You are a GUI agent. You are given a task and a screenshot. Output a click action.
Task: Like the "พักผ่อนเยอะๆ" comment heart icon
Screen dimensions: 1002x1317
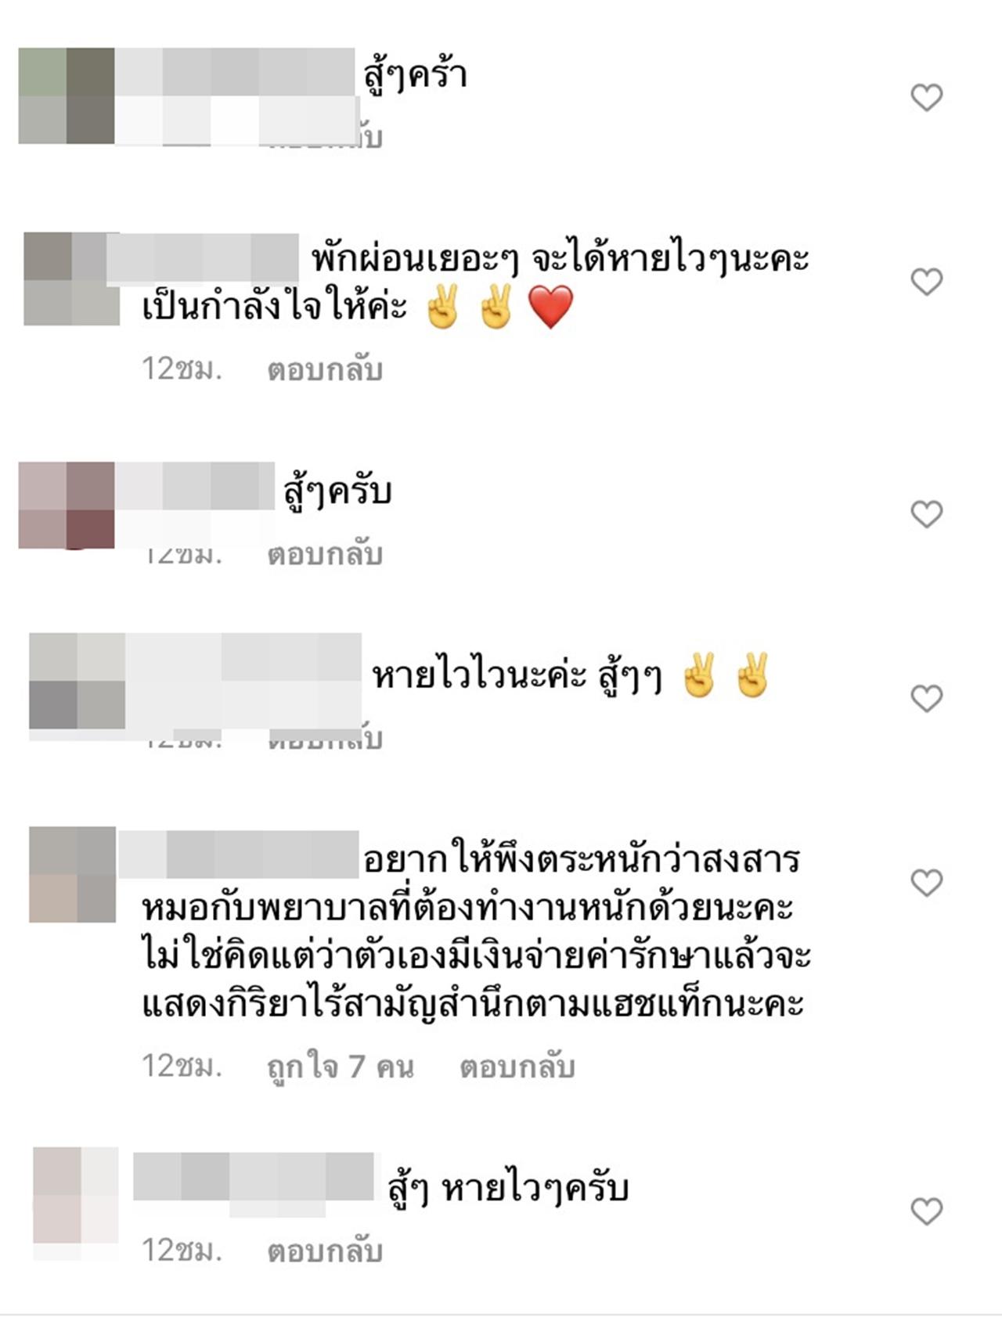(x=926, y=282)
